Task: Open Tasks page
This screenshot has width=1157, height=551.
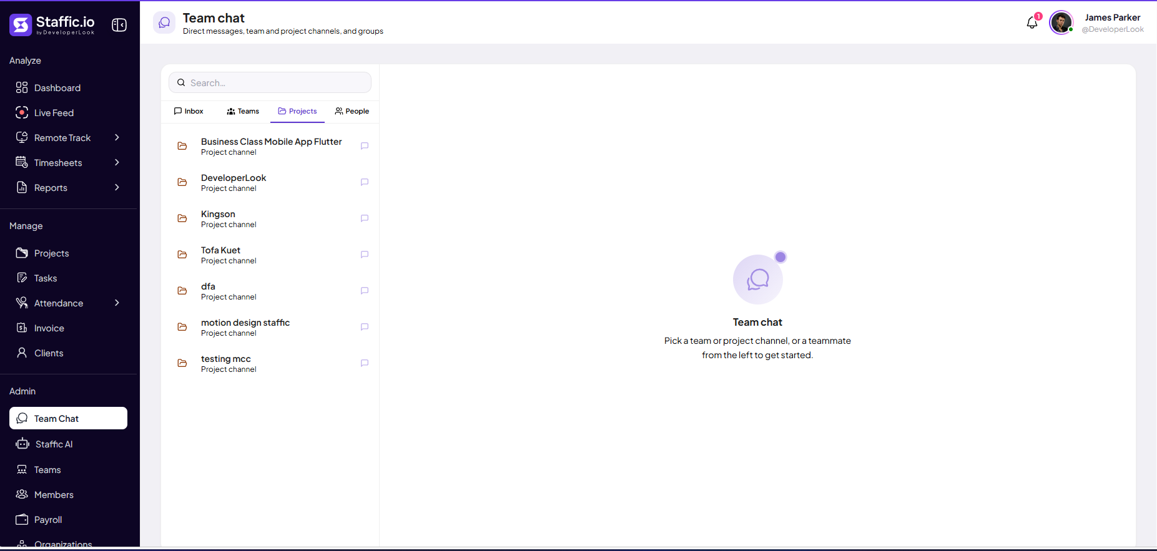Action: 68,278
